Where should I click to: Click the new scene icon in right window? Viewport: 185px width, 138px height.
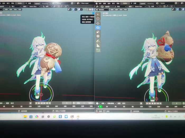click(x=176, y=3)
